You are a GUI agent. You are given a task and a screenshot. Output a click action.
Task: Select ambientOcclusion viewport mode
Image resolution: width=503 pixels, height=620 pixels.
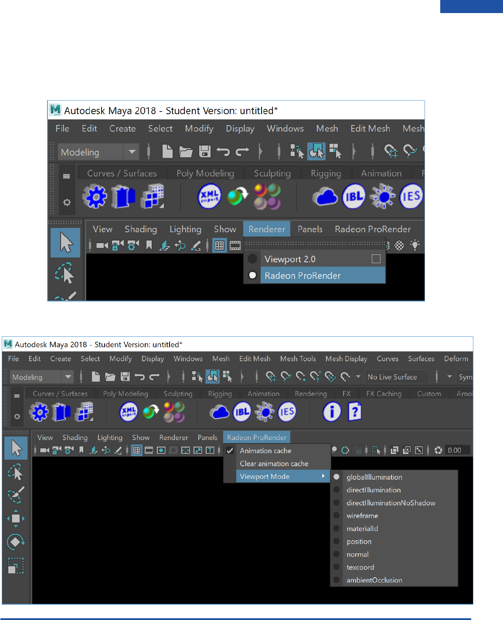click(394, 580)
